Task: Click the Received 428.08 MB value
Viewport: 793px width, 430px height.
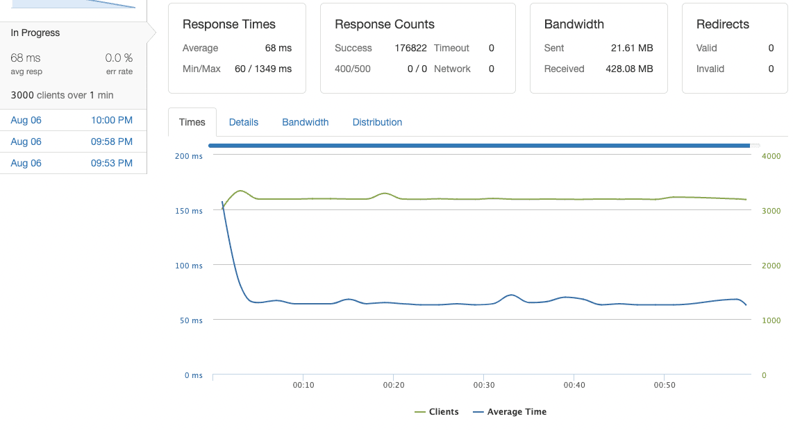Action: (x=628, y=69)
